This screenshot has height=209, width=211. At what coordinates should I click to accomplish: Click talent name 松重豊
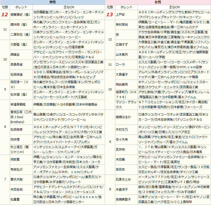(x=15, y=200)
